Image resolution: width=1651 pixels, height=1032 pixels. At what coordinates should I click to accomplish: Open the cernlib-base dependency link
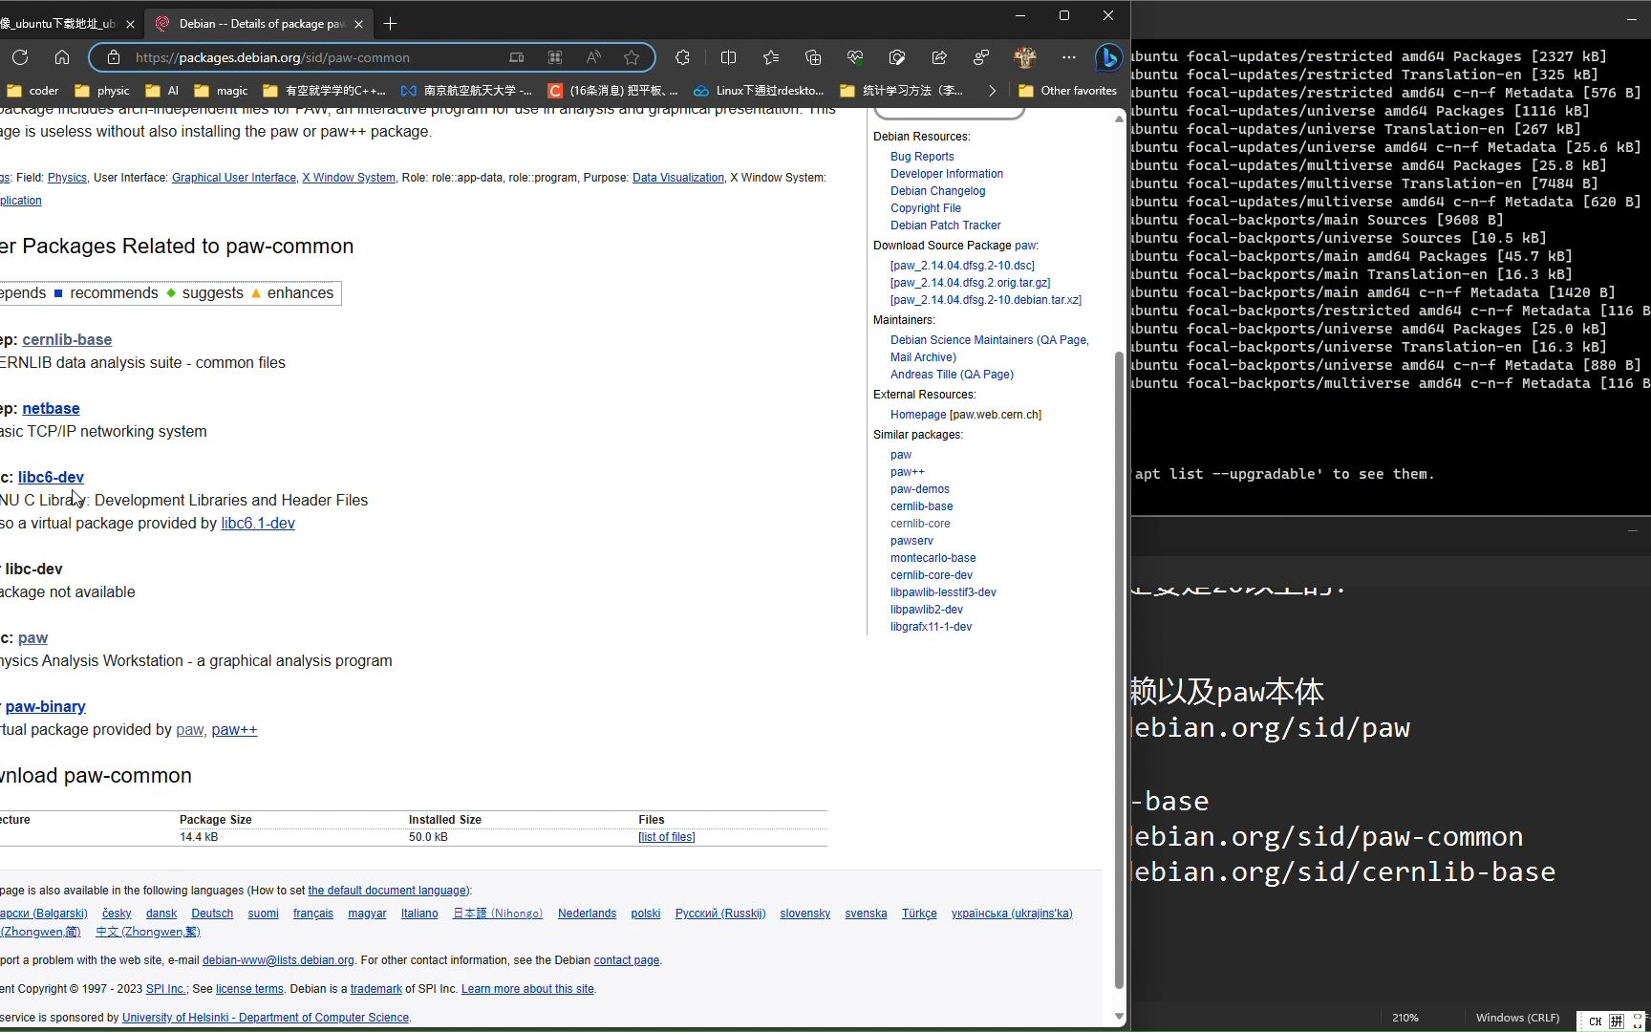(x=67, y=340)
